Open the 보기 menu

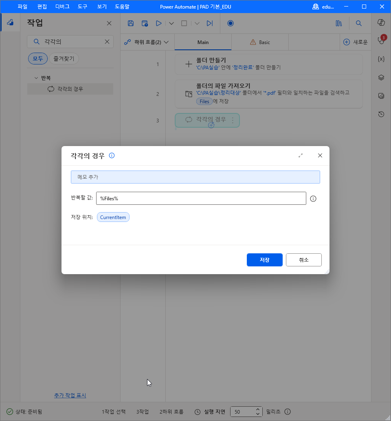pyautogui.click(x=102, y=7)
